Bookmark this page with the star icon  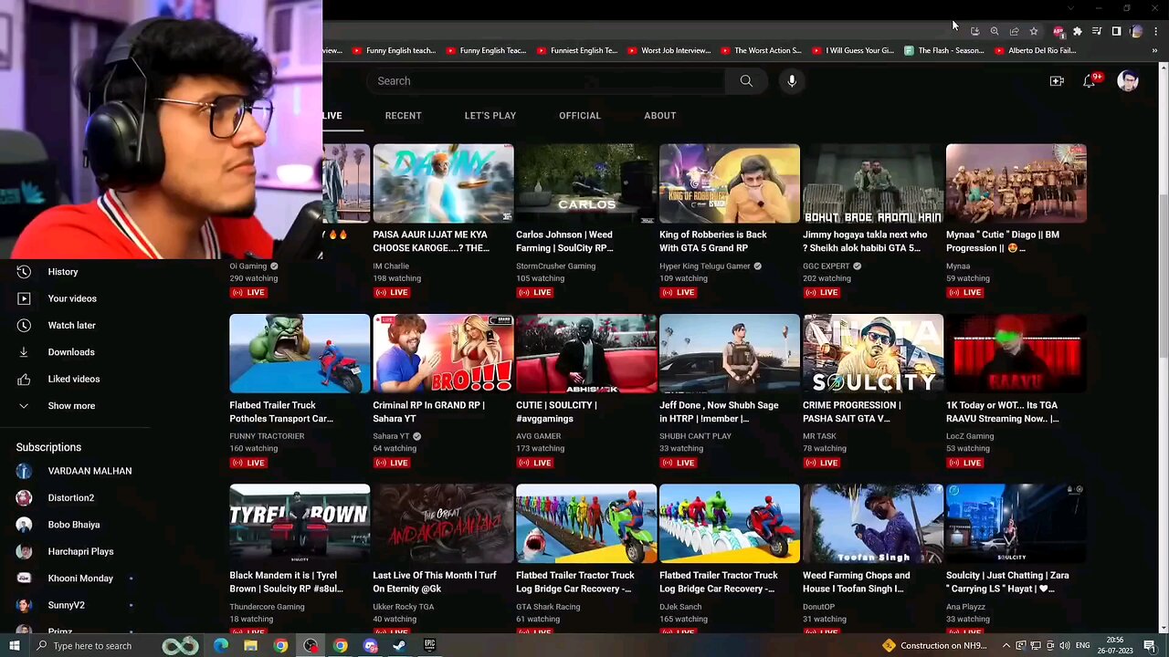point(1034,31)
